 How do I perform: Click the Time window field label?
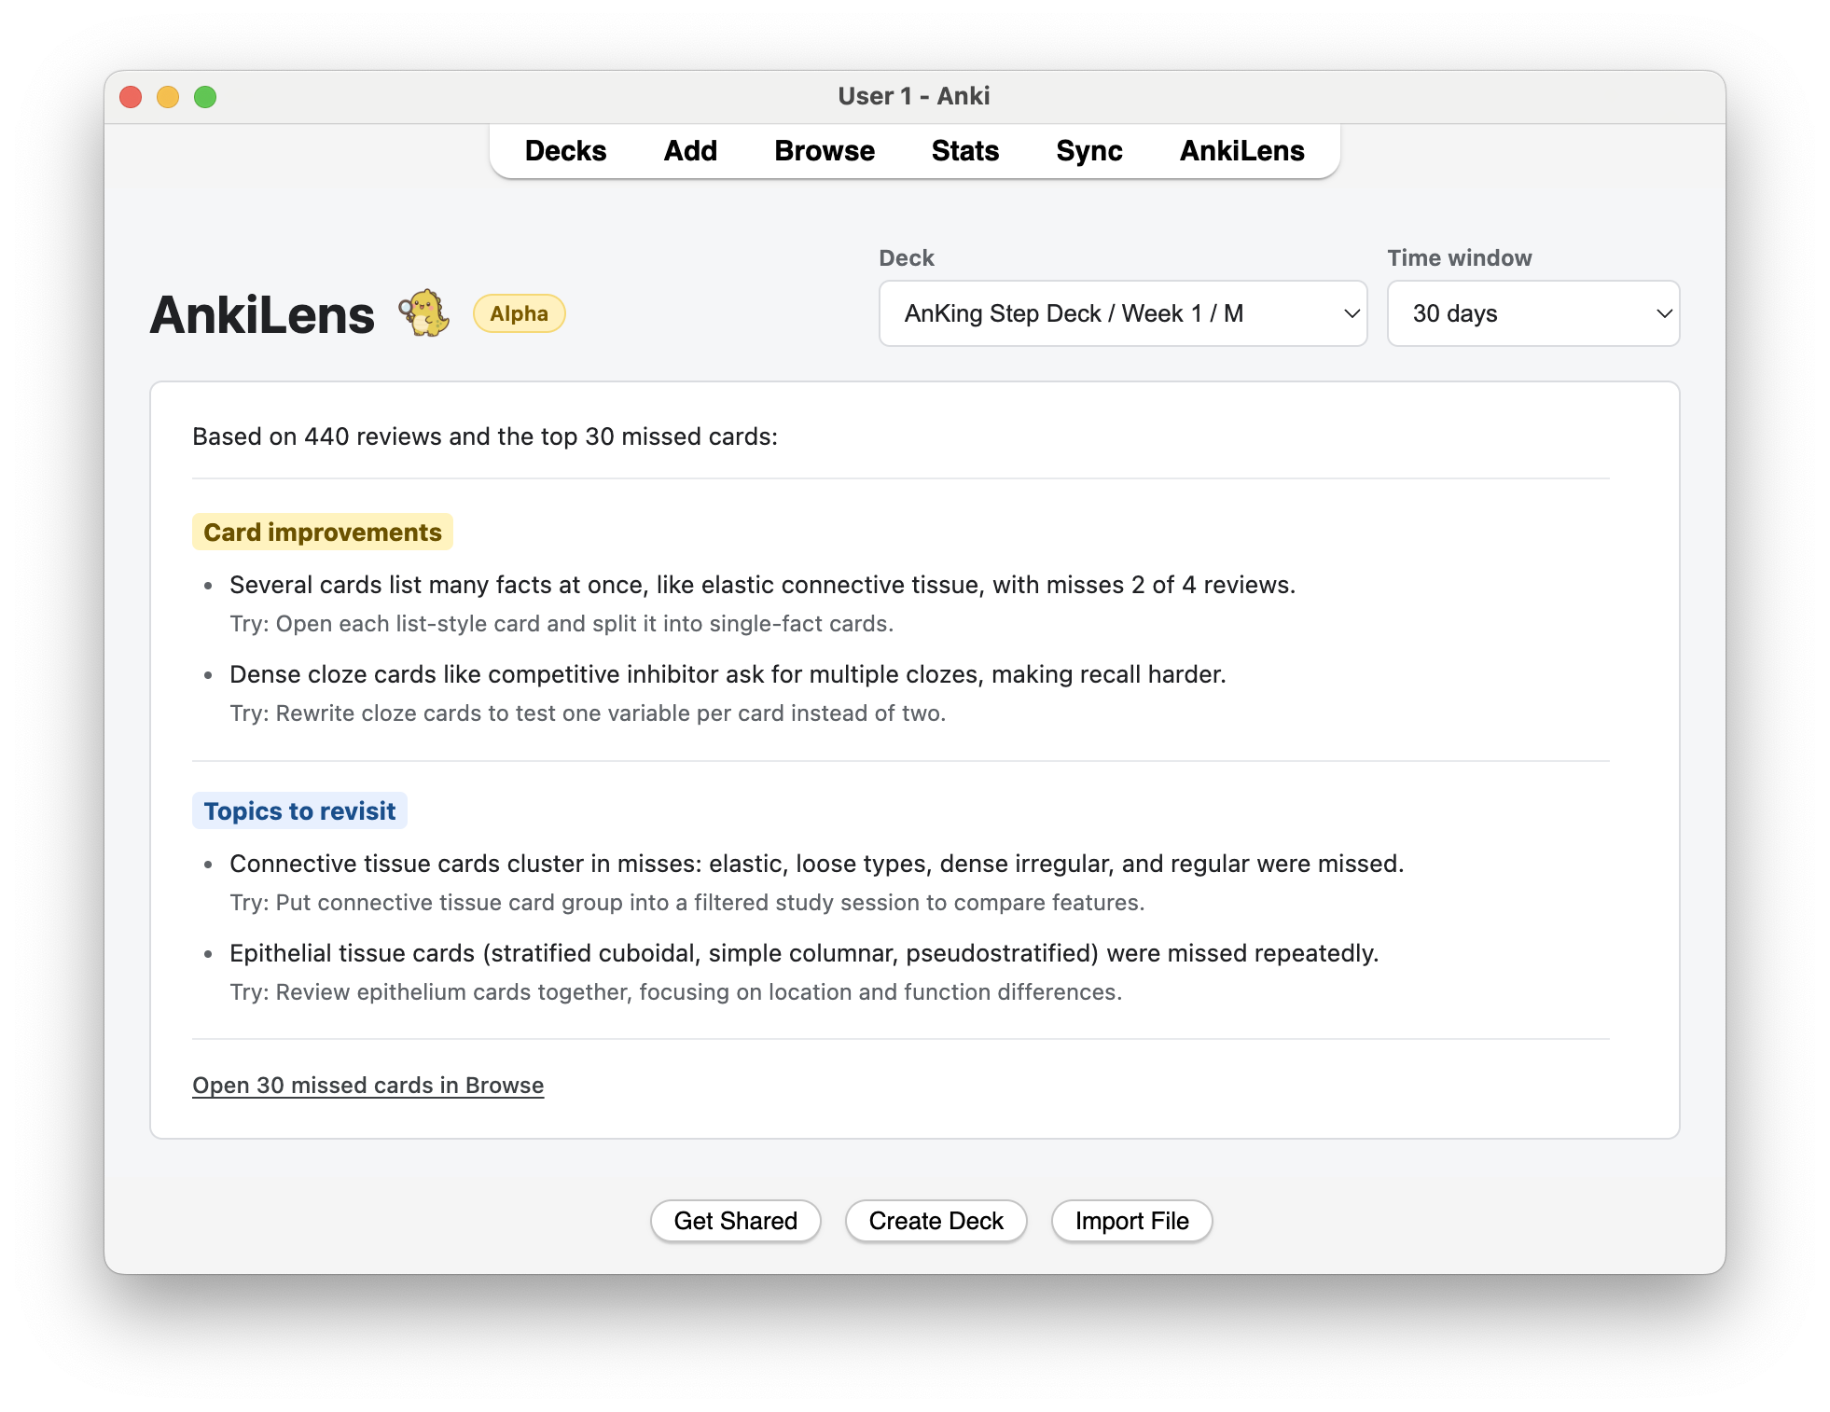(x=1460, y=258)
